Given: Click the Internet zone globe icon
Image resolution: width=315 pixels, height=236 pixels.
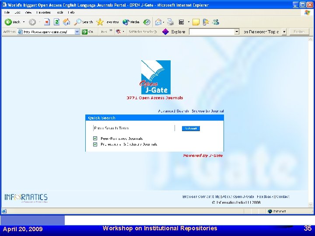Looking at the screenshot, I should click(270, 211).
